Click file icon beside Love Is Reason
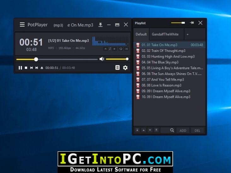 (x=138, y=85)
